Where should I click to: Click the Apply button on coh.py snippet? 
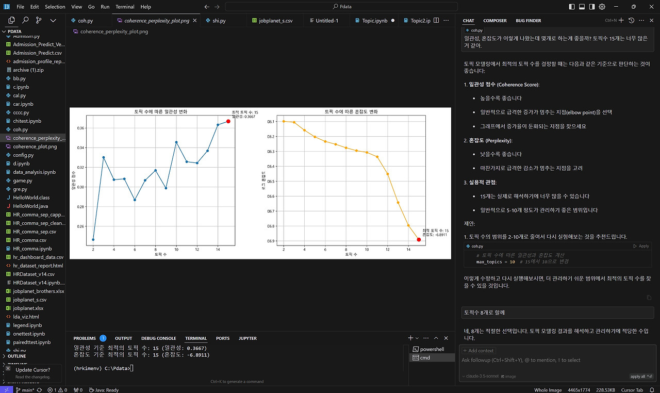click(641, 246)
